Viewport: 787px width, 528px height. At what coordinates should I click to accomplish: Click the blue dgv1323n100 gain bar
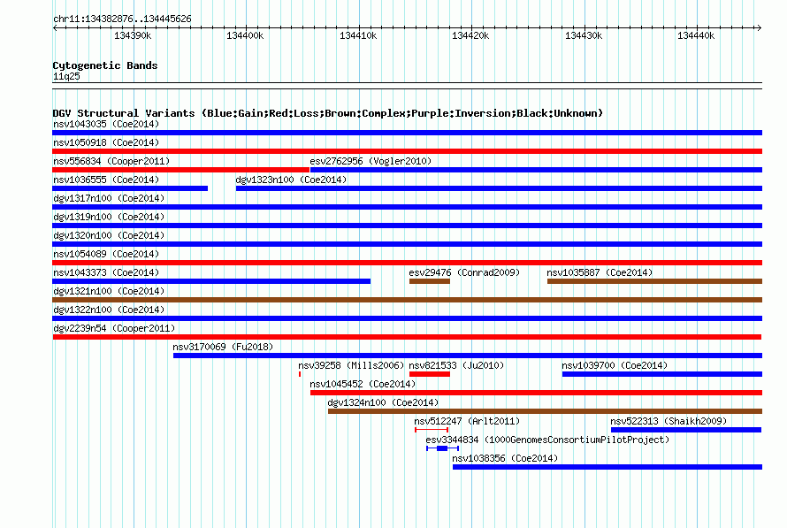click(499, 188)
